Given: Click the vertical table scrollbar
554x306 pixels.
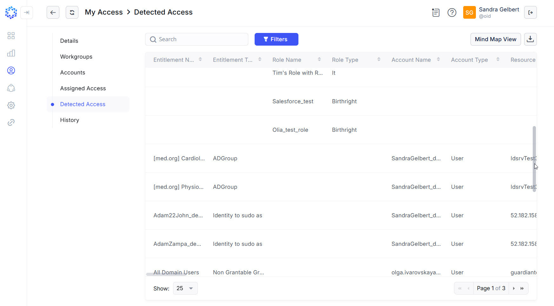Looking at the screenshot, I should [x=534, y=159].
